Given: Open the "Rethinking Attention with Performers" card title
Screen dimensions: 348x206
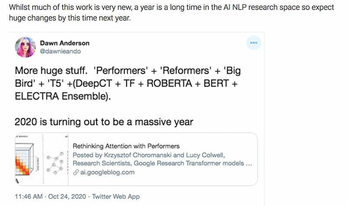Looking at the screenshot, I should [126, 146].
